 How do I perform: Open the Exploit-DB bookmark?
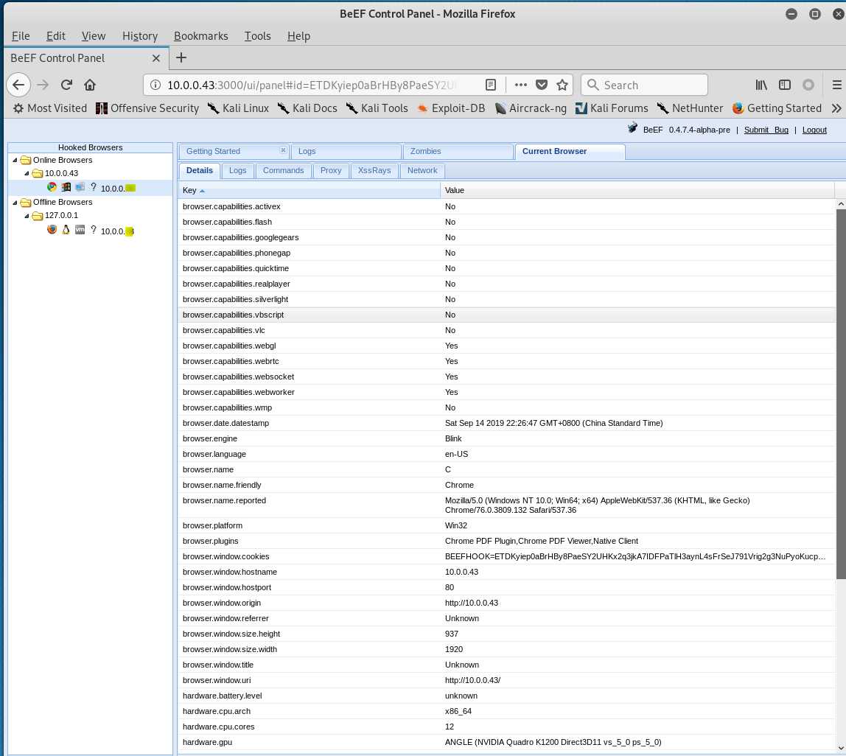click(451, 108)
